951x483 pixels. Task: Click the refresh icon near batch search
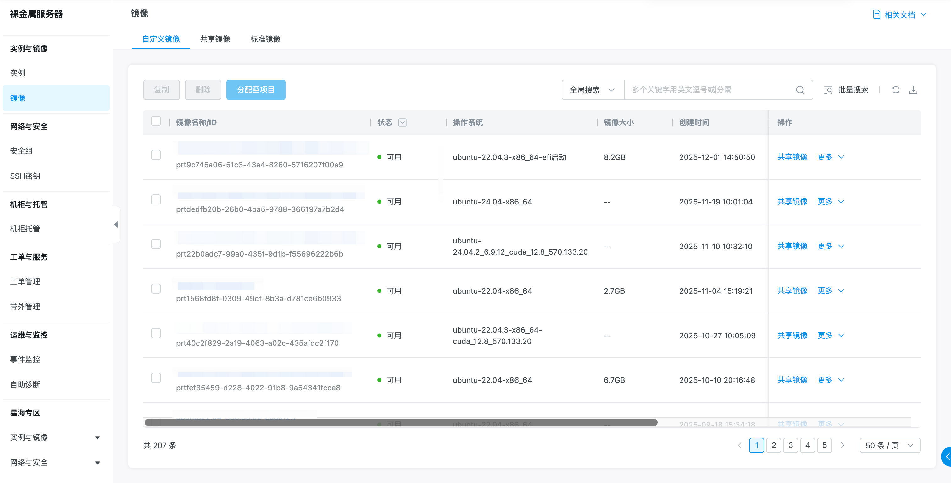pos(895,90)
